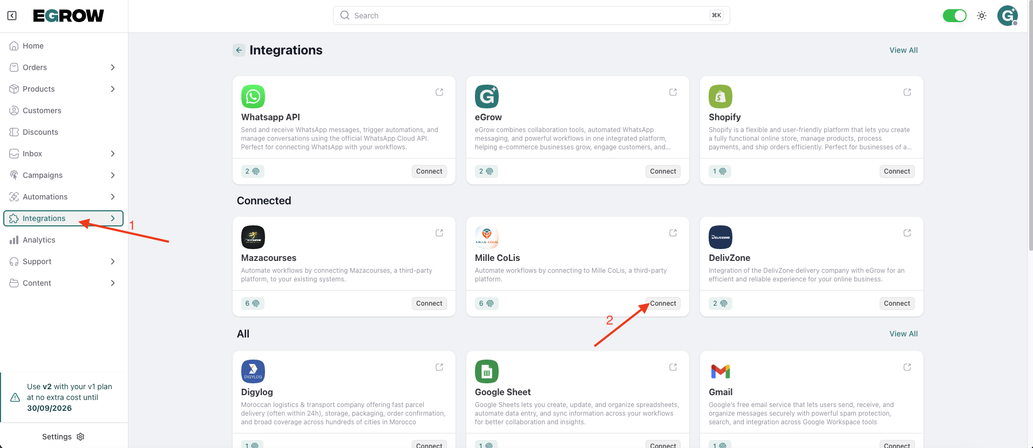Expand the Orders submenu chevron
The image size is (1033, 448).
point(113,67)
